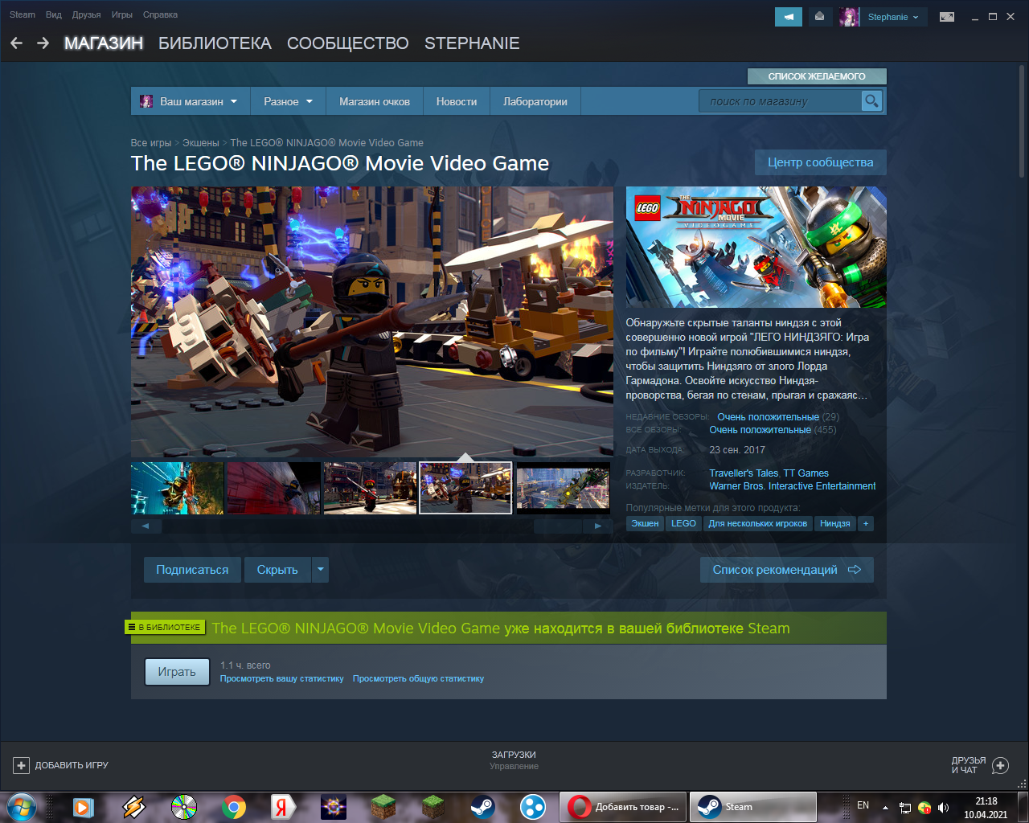Open the Steam menu
The width and height of the screenshot is (1029, 823).
pos(23,14)
